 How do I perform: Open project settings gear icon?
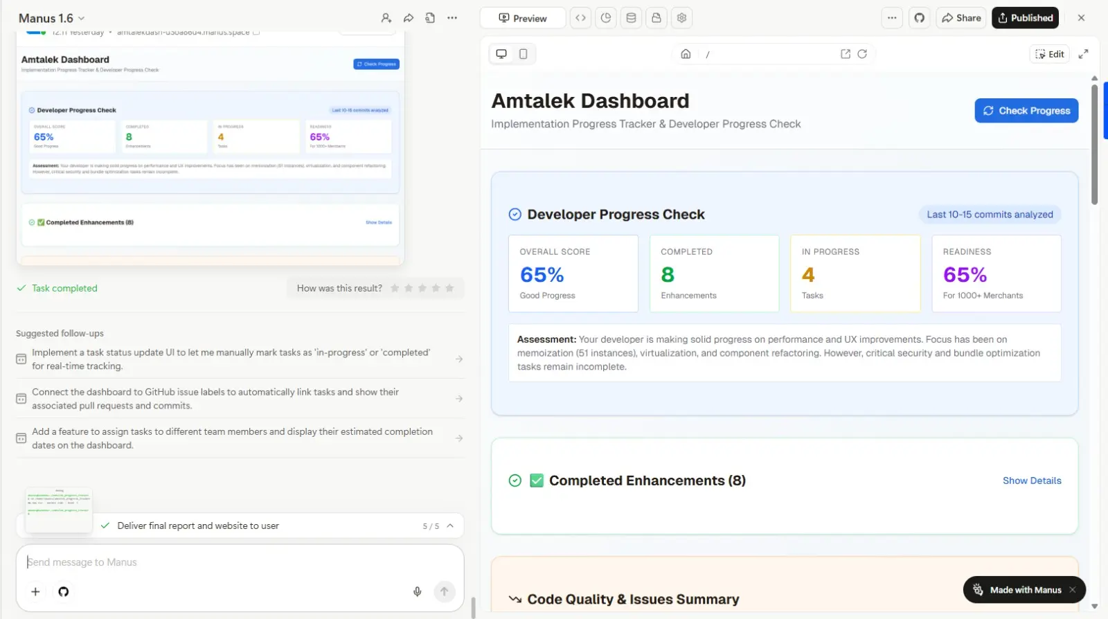click(x=681, y=18)
